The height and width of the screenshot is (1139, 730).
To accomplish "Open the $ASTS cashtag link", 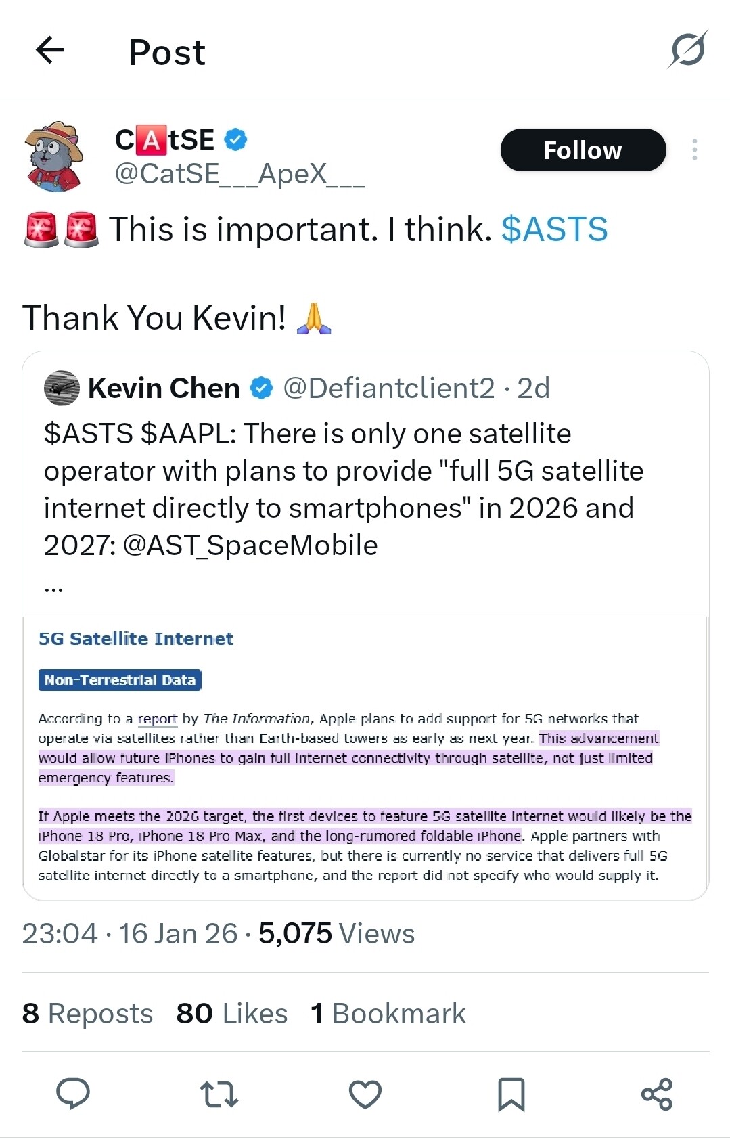I will point(555,229).
